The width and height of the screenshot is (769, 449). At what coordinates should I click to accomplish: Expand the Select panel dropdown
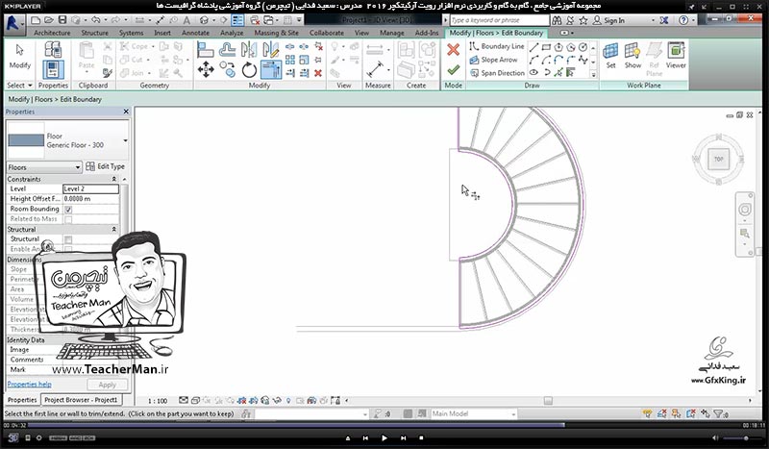click(30, 86)
